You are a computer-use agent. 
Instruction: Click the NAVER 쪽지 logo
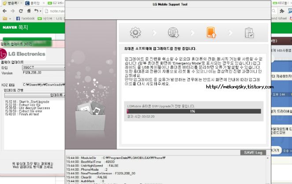pos(15,28)
